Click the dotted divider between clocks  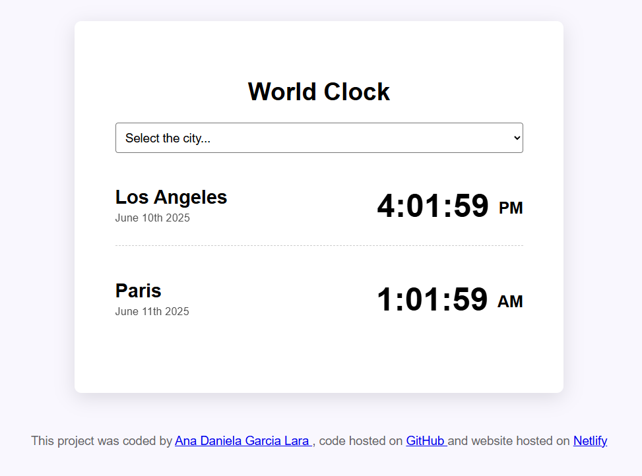pos(319,245)
